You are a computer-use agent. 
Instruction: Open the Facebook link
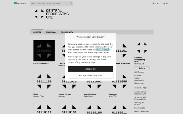coord(138,75)
